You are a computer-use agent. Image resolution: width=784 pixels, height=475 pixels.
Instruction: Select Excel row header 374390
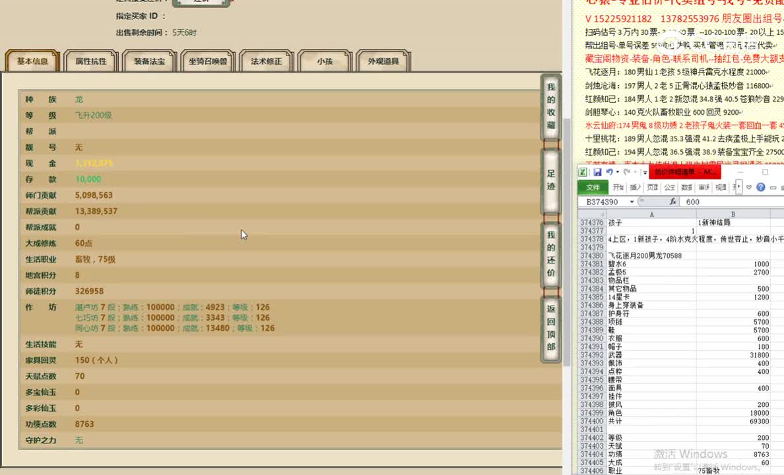[x=592, y=338]
